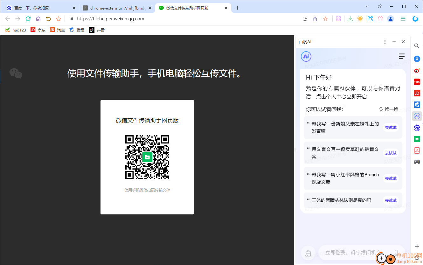Open a new tab with plus button
Screen dimensions: 423x265
237,8
